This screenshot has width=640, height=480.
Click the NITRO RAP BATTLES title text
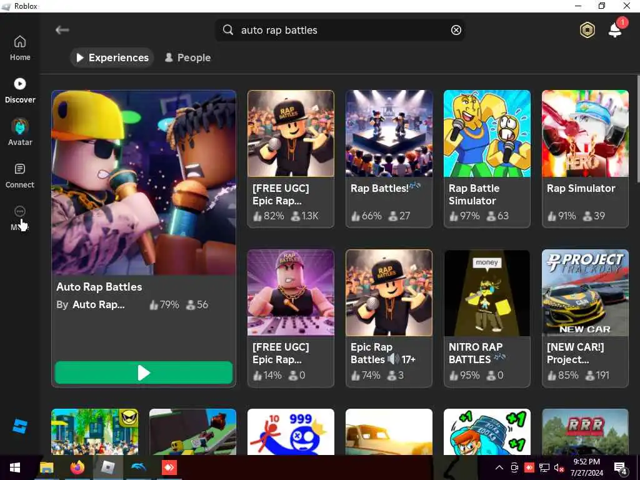coord(476,353)
